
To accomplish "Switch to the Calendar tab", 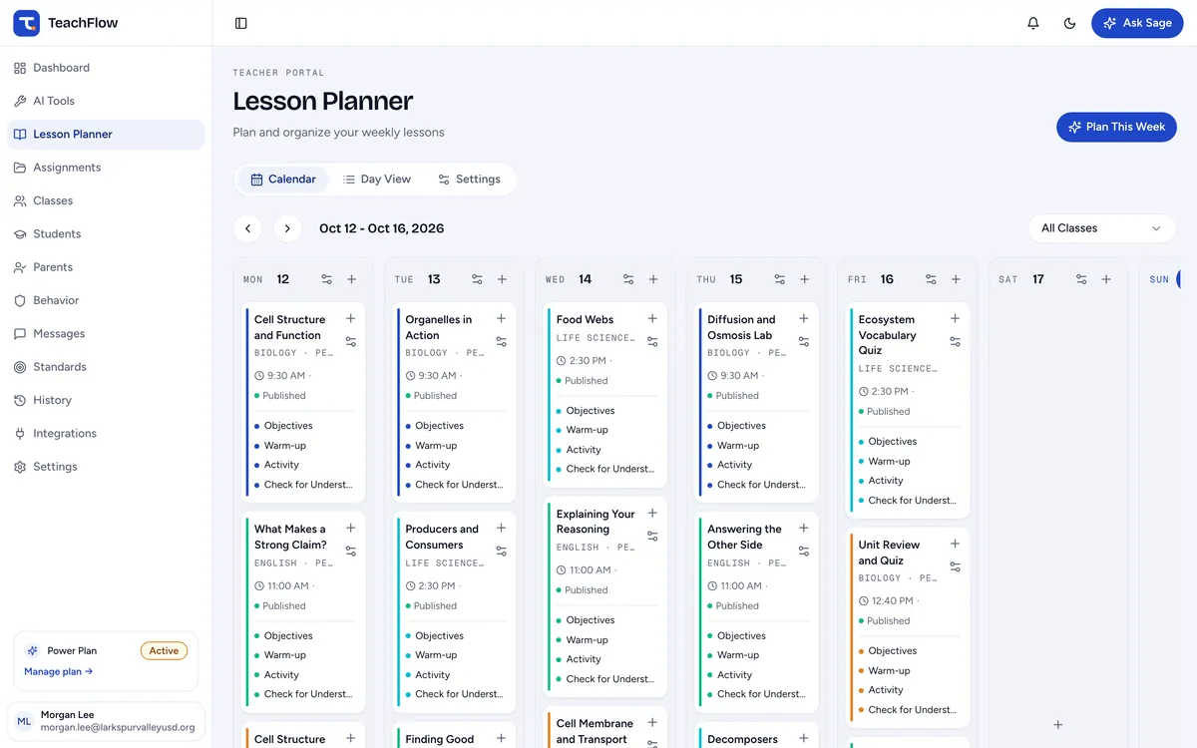I will coord(283,180).
